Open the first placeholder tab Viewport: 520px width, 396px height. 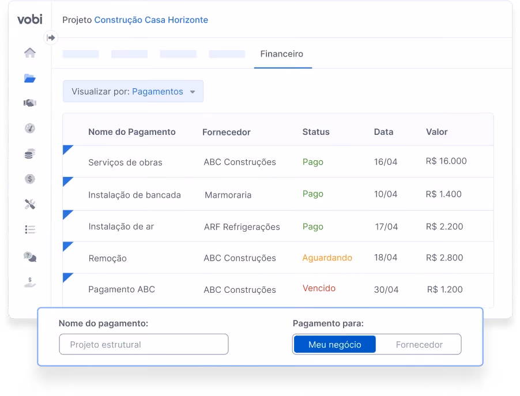coord(81,54)
